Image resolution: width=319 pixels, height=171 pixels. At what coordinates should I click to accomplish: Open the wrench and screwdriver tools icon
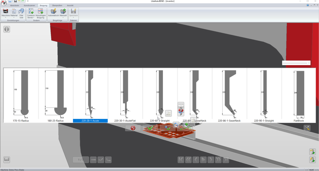click(x=307, y=128)
